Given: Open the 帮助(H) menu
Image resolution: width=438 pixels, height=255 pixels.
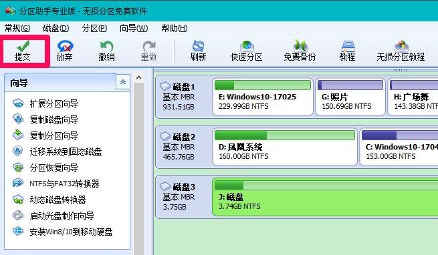Looking at the screenshot, I should [174, 28].
